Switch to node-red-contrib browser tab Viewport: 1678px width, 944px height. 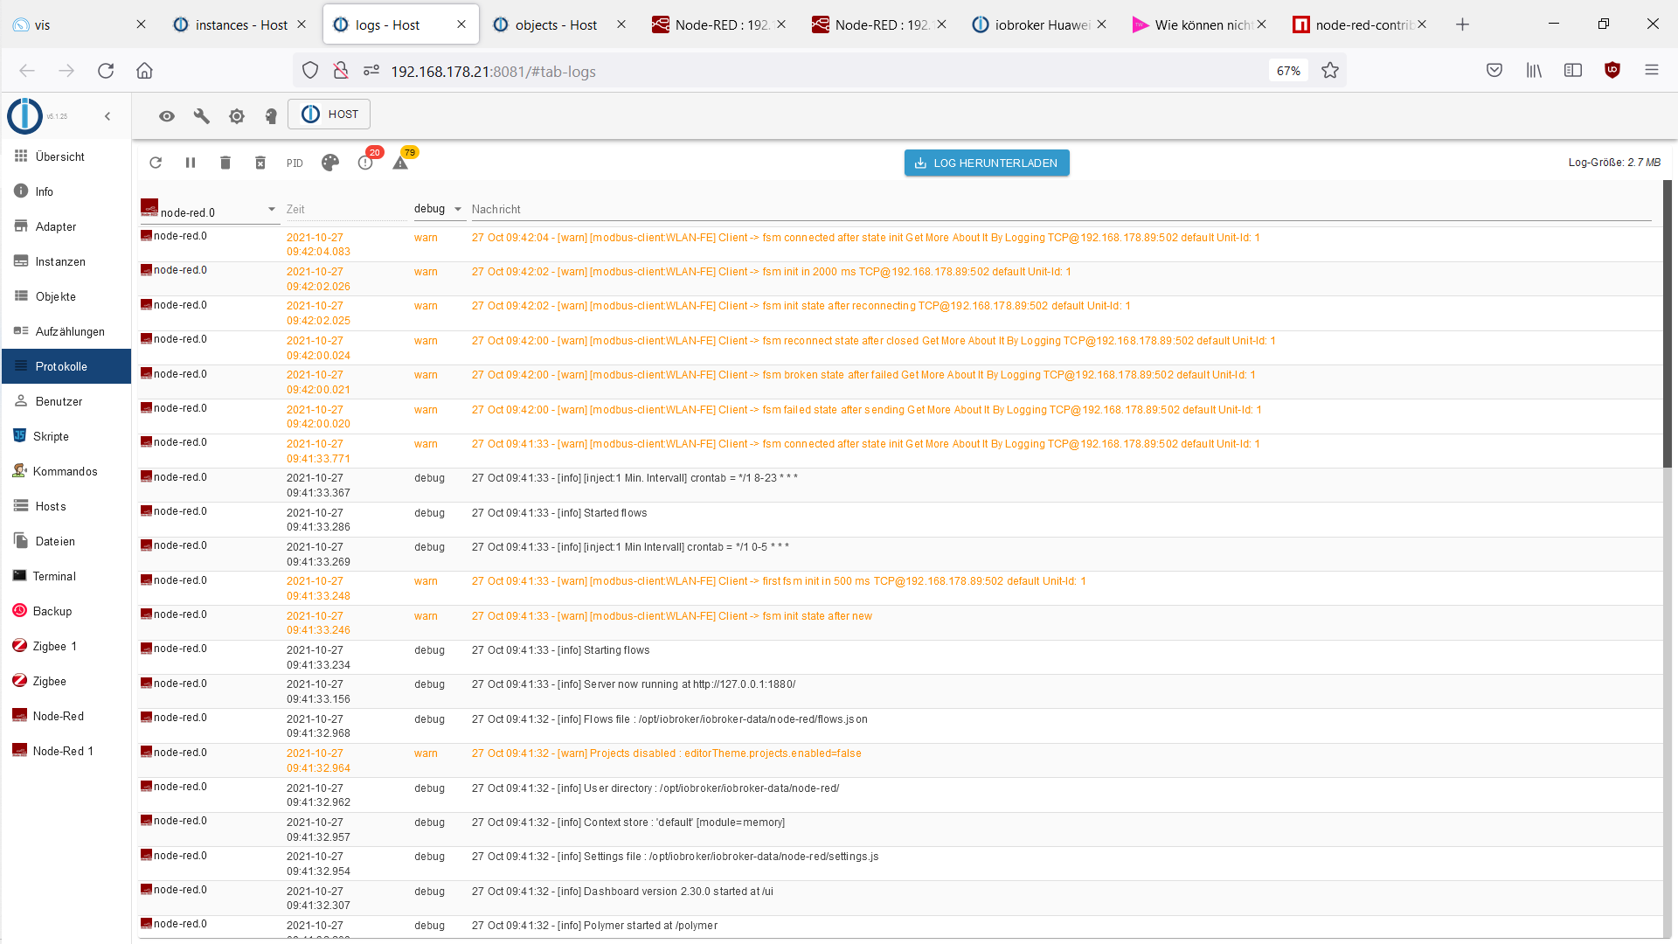[x=1360, y=24]
